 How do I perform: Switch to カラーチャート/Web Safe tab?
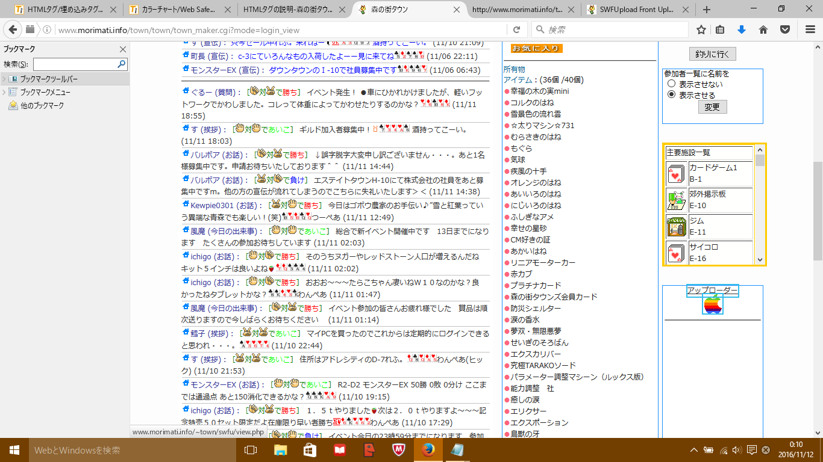(181, 10)
